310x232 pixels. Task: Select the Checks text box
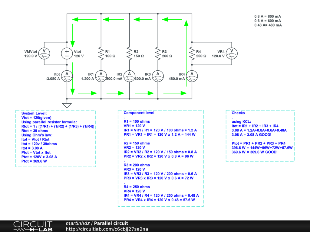[x=260, y=136]
